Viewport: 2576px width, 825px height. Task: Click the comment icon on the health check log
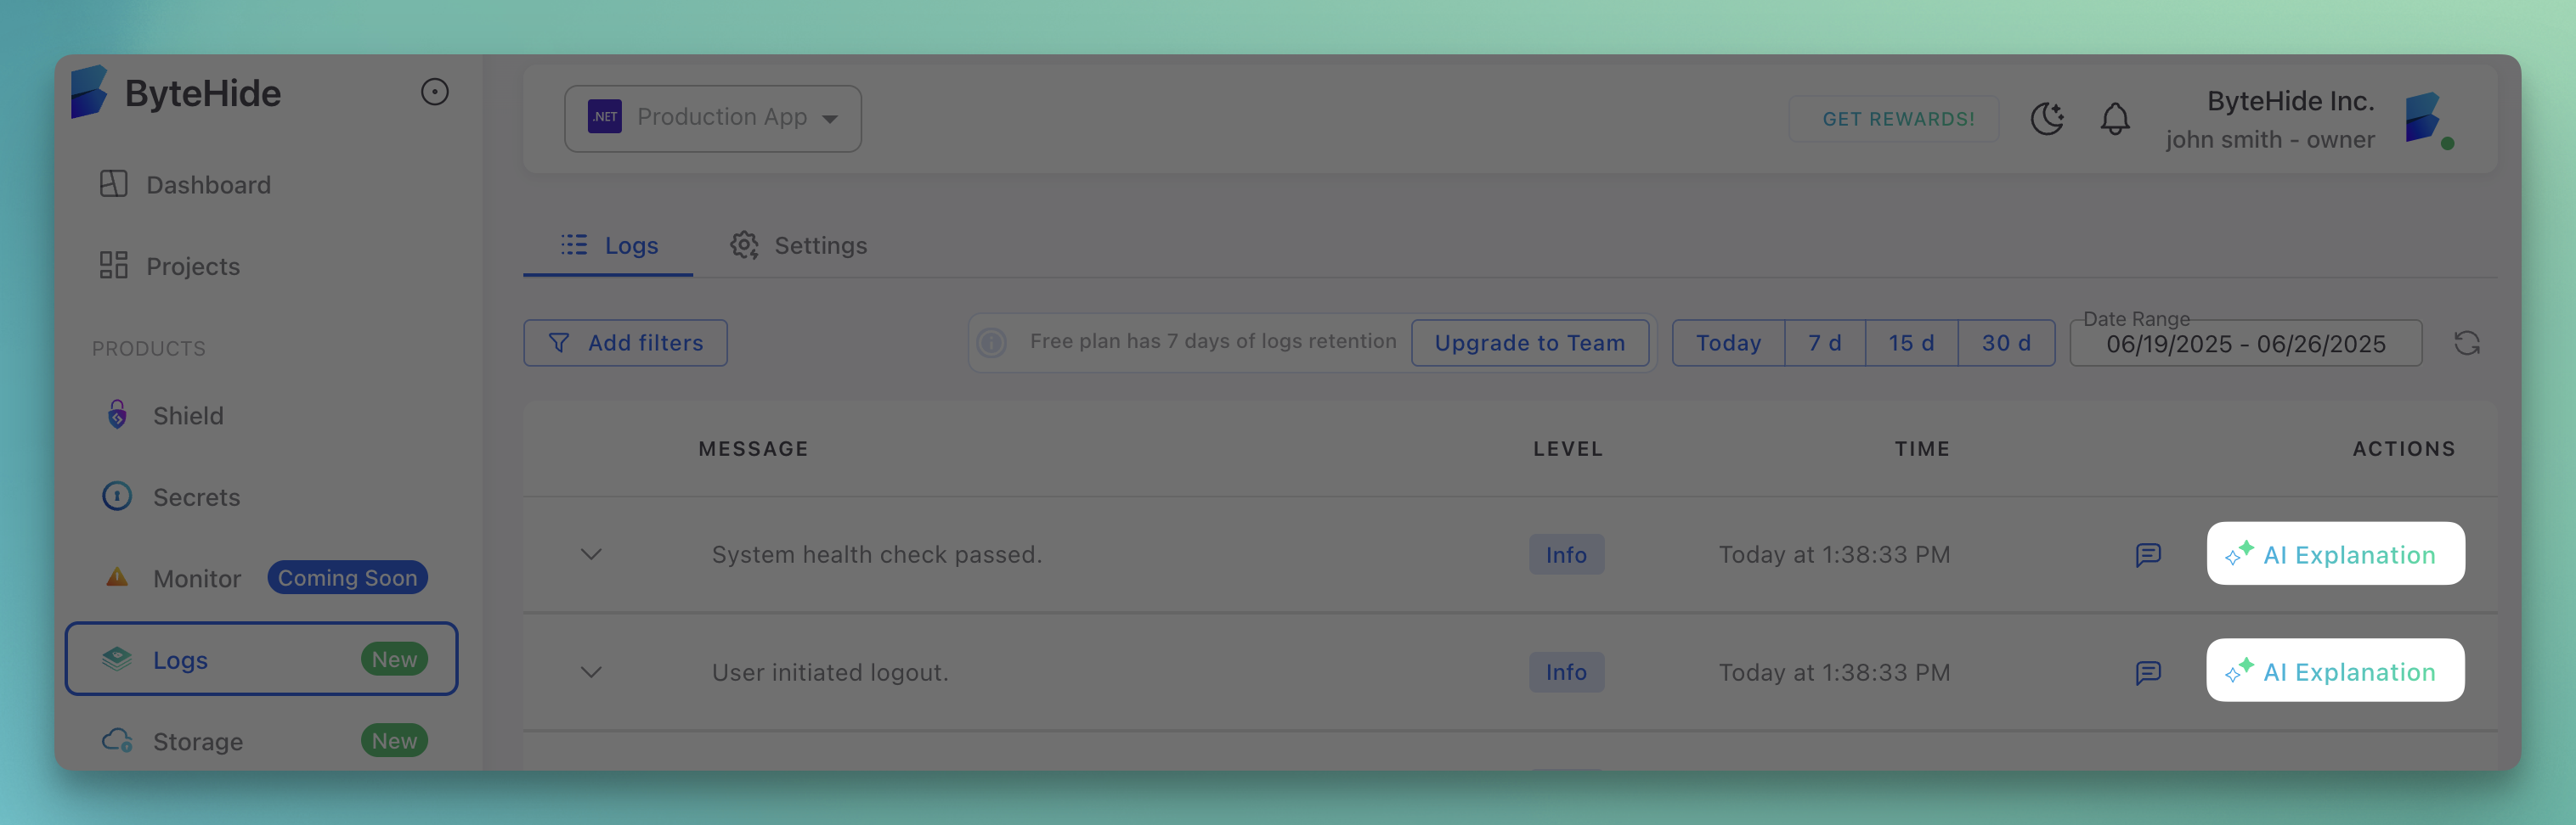tap(2149, 555)
